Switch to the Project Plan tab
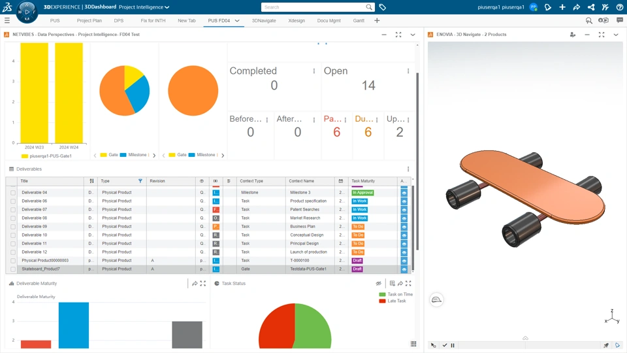This screenshot has width=627, height=353. pyautogui.click(x=89, y=20)
